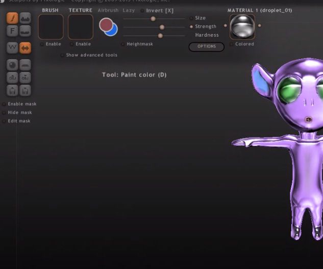Image resolution: width=323 pixels, height=269 pixels.
Task: Click the 'MATERIAL 1 (droplet_01)' label
Action: coord(260,10)
